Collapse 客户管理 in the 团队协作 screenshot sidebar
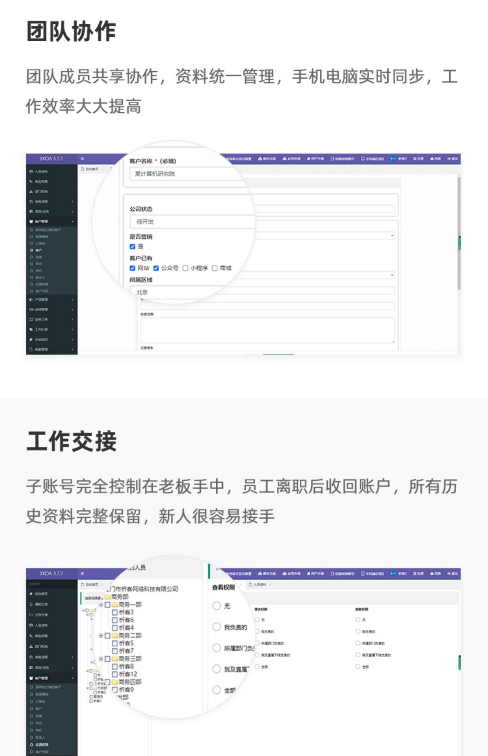Image resolution: width=488 pixels, height=756 pixels. (51, 221)
